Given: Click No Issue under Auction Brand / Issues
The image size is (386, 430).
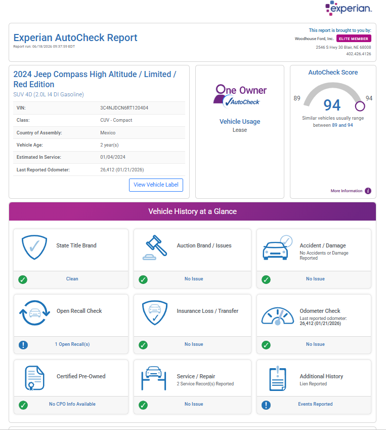Looking at the screenshot, I should pyautogui.click(x=194, y=278).
